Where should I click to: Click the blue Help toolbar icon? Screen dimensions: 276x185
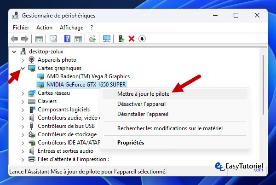pyautogui.click(x=68, y=39)
